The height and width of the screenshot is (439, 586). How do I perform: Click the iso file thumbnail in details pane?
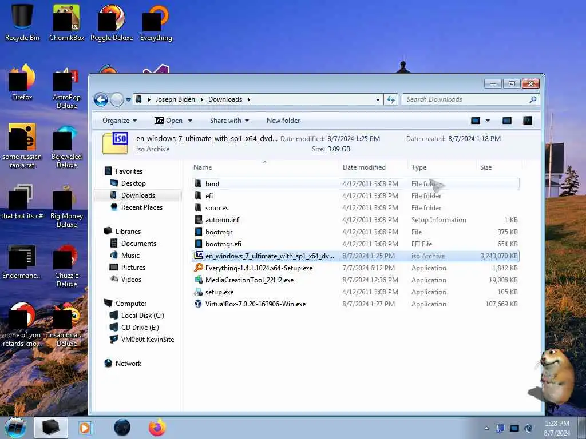pos(116,143)
